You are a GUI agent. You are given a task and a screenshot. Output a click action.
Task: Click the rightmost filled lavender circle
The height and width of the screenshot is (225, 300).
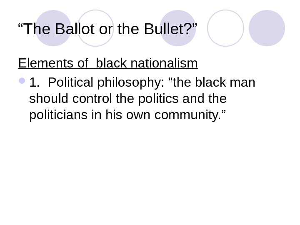[x=267, y=28]
